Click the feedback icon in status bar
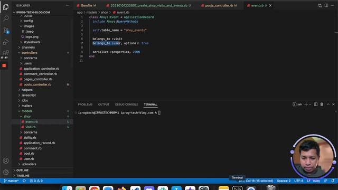 point(325,180)
